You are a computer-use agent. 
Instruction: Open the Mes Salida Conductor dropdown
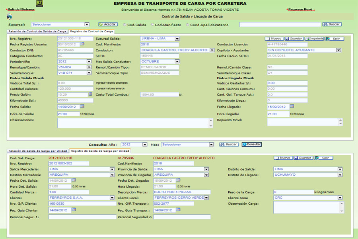(x=177, y=61)
